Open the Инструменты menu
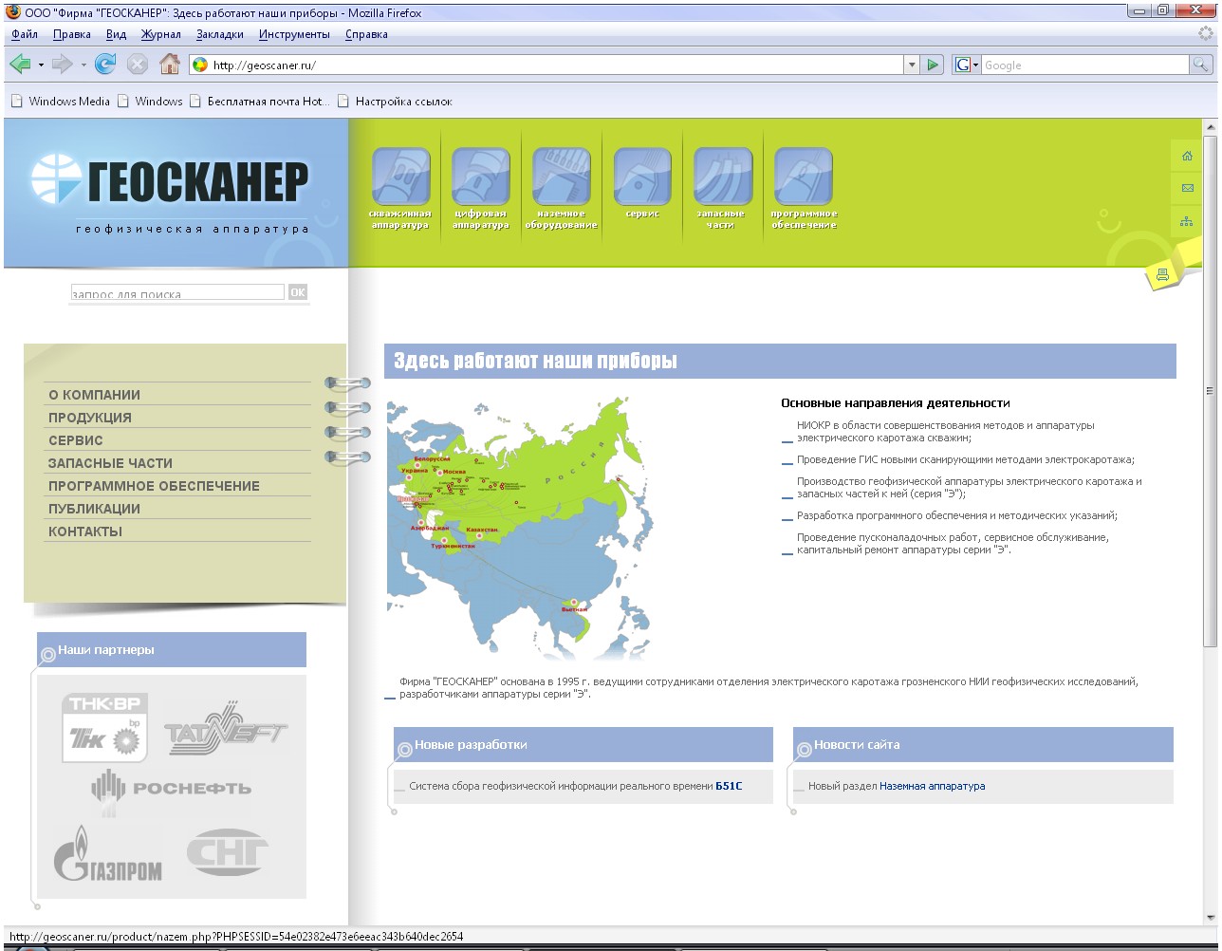1222x951 pixels. [x=294, y=34]
